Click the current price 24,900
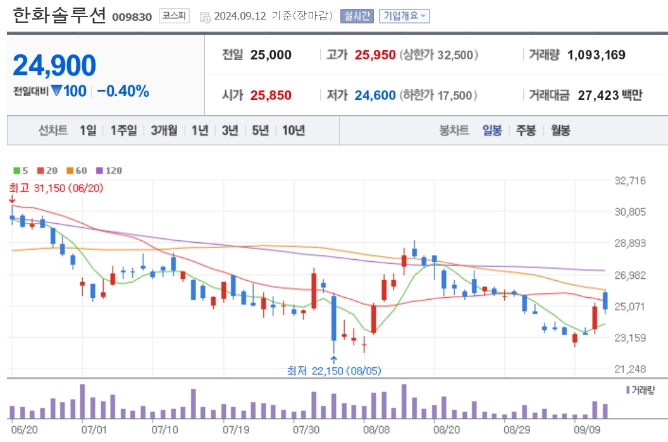This screenshot has height=442, width=668. tap(54, 66)
